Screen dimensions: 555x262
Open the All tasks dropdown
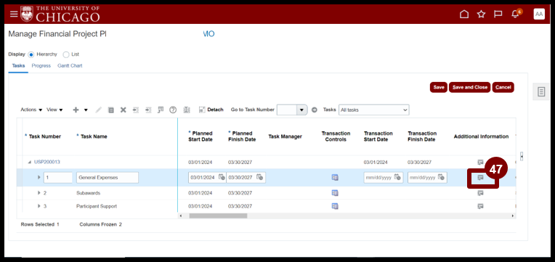pyautogui.click(x=374, y=110)
